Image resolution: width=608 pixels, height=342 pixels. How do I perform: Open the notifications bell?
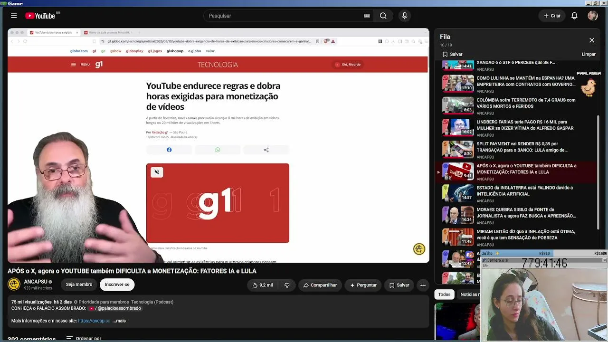tap(574, 16)
